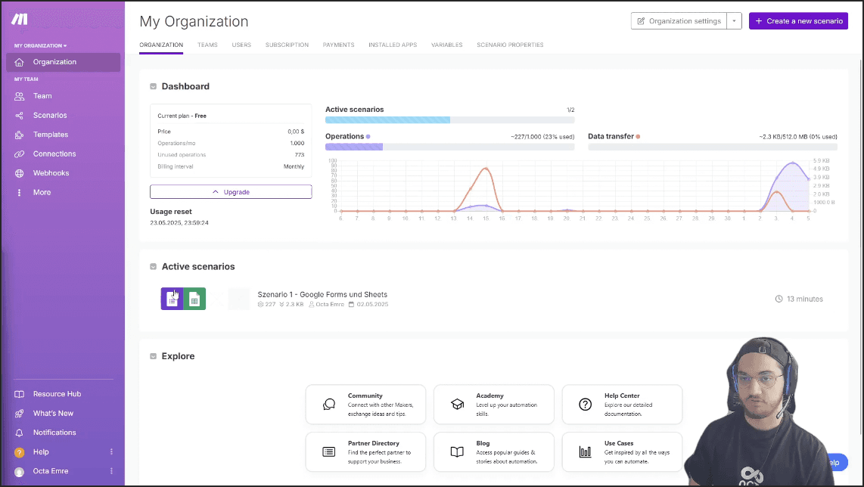Image resolution: width=864 pixels, height=487 pixels.
Task: Open the Academy card
Action: tap(494, 405)
